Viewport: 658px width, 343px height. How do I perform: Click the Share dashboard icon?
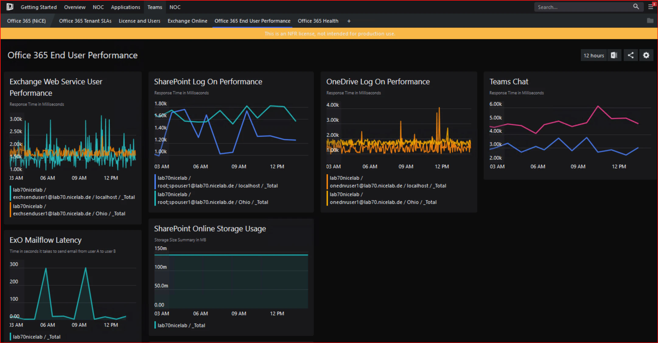tap(630, 55)
